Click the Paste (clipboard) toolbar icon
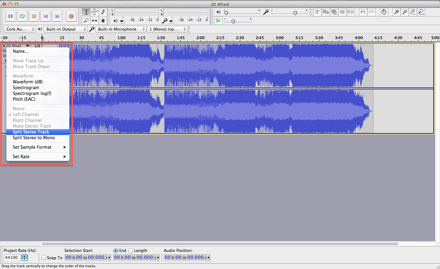Image resolution: width=440 pixels, height=269 pixels. 334,12
